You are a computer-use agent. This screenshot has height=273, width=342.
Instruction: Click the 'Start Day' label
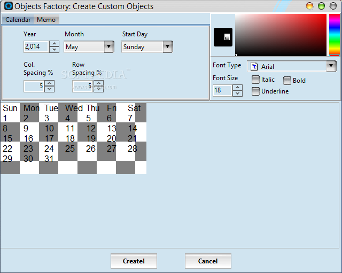click(135, 34)
